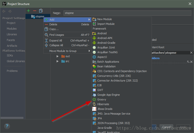Click the arrow beside Move Module to Group
The width and height of the screenshot is (194, 133).
tap(89, 51)
